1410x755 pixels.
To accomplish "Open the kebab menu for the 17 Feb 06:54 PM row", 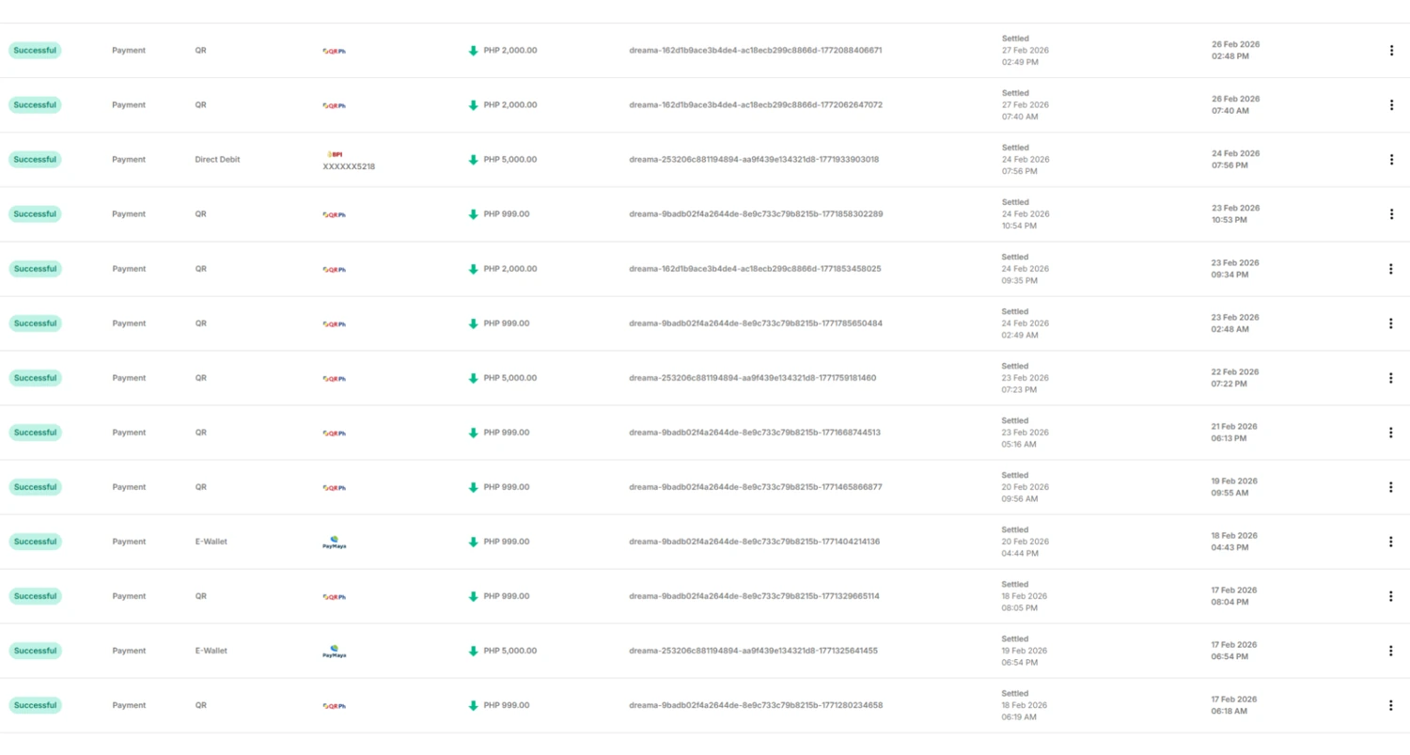I will (1391, 651).
